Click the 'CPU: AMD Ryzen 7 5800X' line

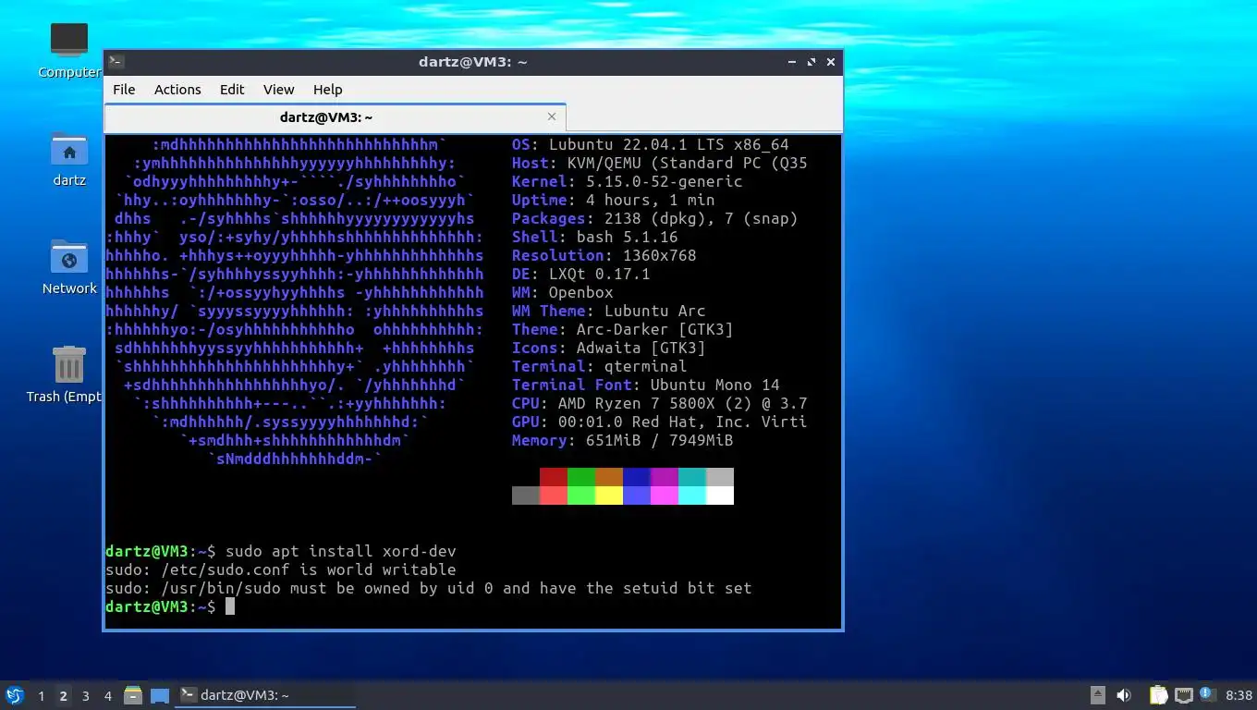pos(660,403)
